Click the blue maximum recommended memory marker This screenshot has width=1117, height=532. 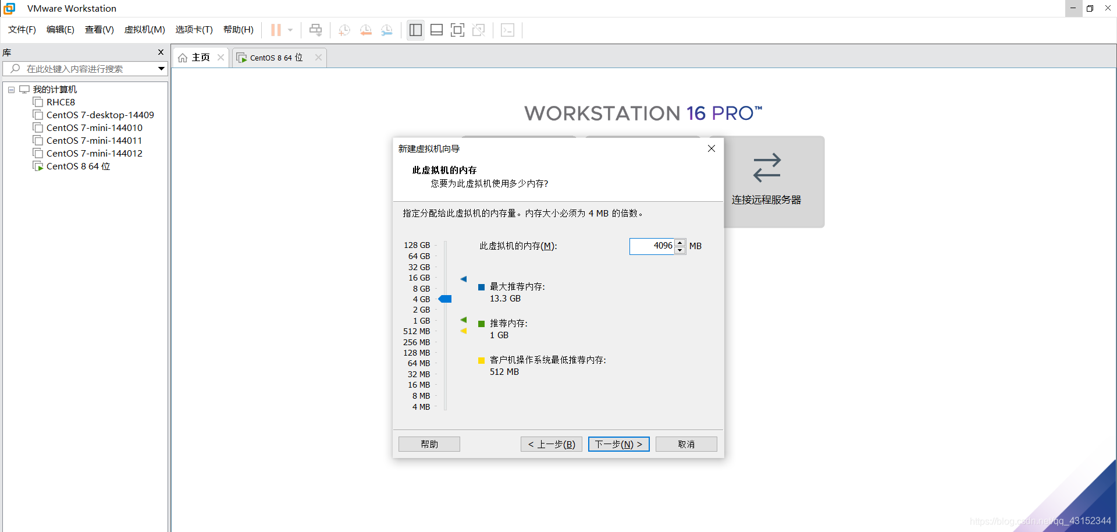coord(464,279)
